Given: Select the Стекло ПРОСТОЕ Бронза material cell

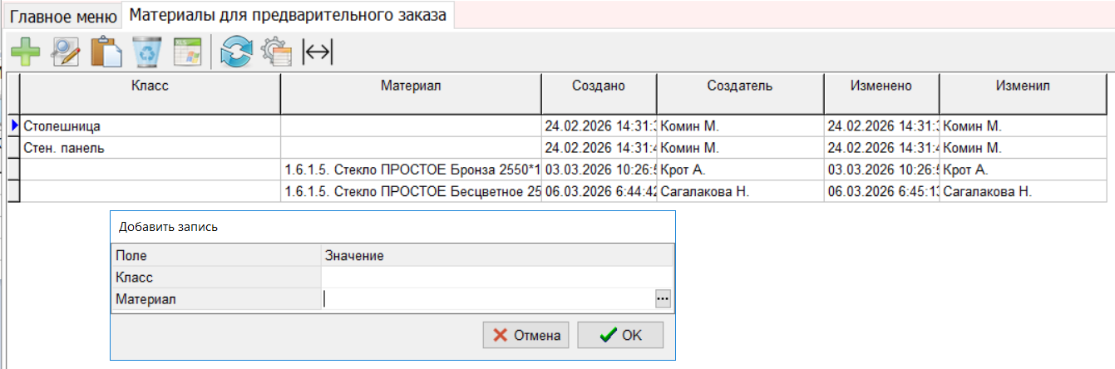Looking at the screenshot, I should (x=411, y=170).
